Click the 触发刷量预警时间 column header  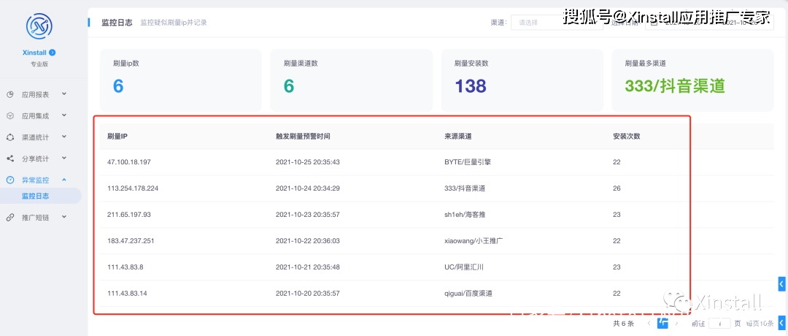pos(303,137)
